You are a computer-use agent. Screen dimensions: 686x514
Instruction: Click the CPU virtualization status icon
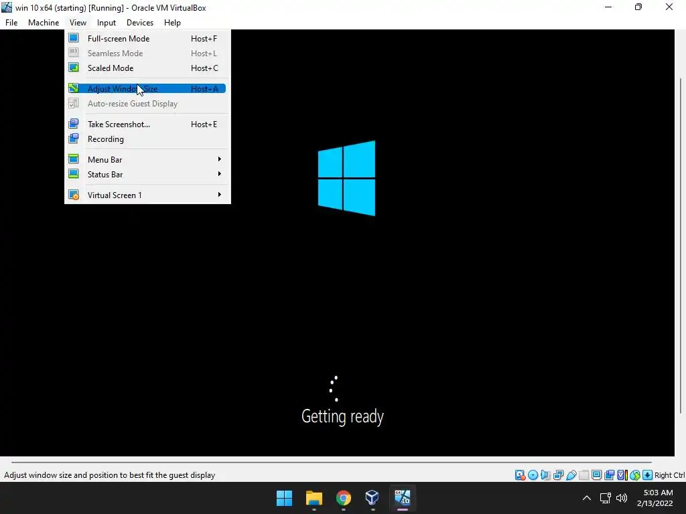pos(622,475)
